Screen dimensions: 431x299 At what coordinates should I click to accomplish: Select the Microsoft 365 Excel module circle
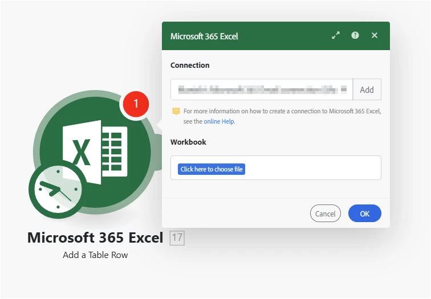[x=95, y=152]
